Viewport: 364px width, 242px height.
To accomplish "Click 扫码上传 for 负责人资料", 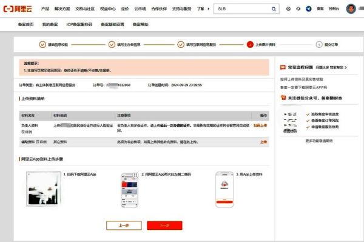I will [260, 126].
